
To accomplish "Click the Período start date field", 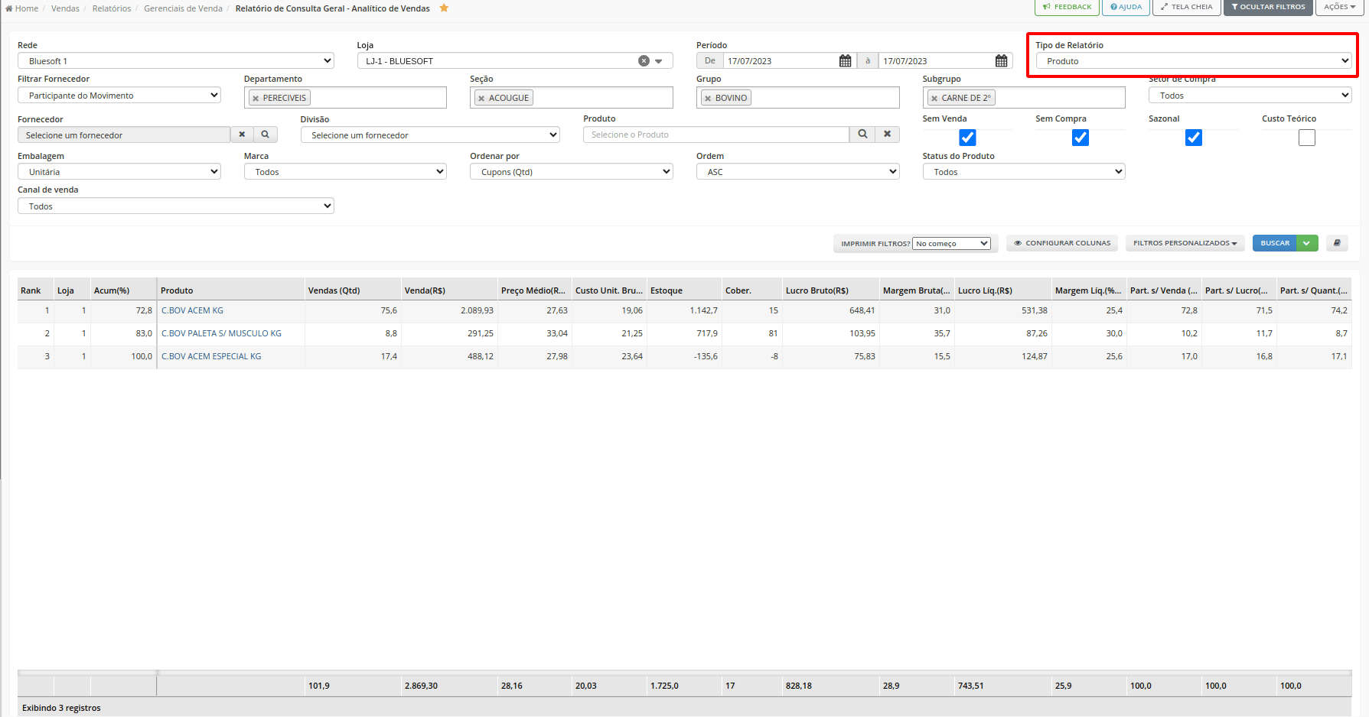I will [781, 61].
